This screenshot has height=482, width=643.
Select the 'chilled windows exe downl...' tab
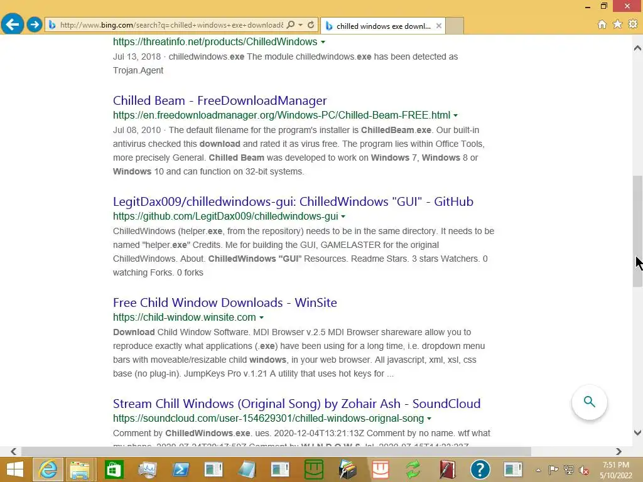tap(383, 26)
